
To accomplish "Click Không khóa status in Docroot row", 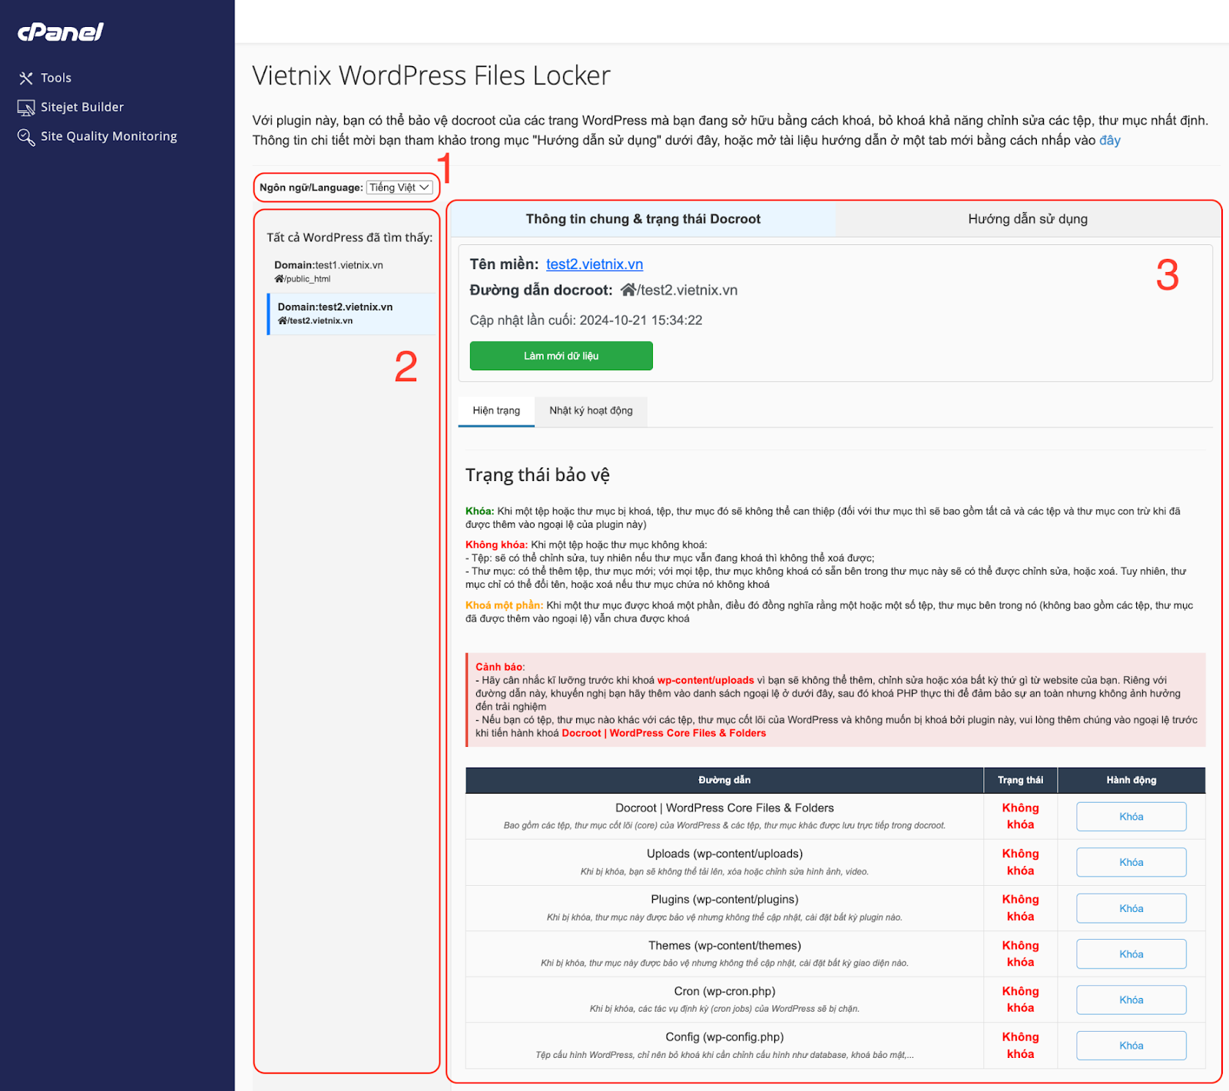I will coord(1020,816).
